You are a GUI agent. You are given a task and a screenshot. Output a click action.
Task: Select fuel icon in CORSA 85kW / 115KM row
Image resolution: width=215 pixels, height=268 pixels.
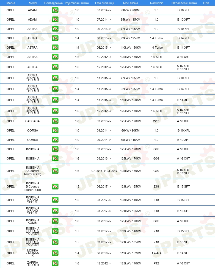[x=55, y=140]
